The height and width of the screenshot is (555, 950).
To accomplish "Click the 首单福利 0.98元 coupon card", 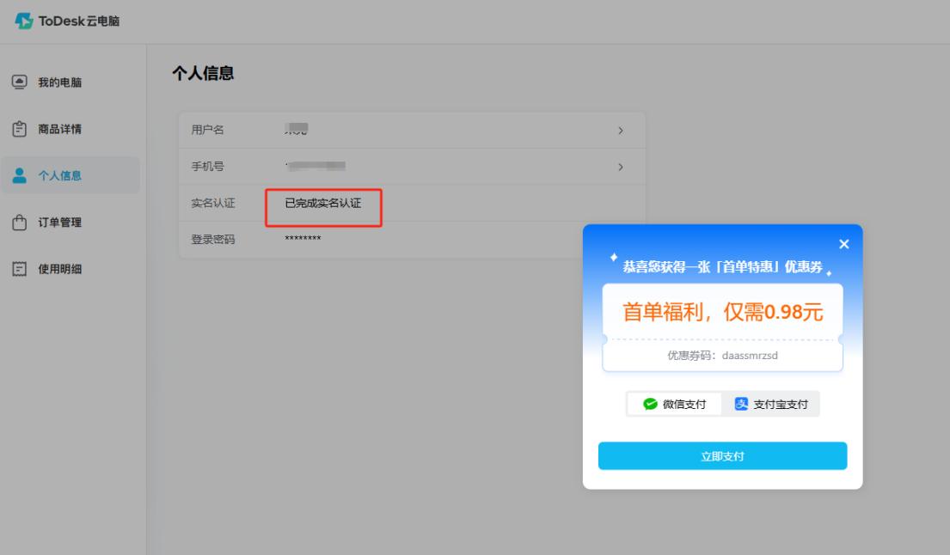I will (722, 312).
